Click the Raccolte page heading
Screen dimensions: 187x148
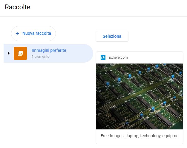click(18, 7)
